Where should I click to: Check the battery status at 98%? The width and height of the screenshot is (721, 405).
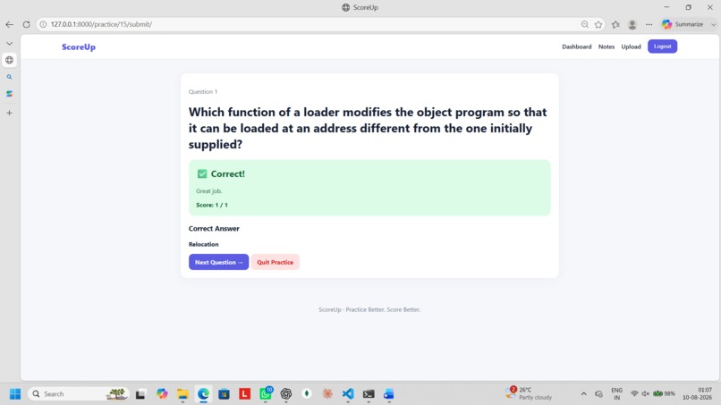click(664, 394)
